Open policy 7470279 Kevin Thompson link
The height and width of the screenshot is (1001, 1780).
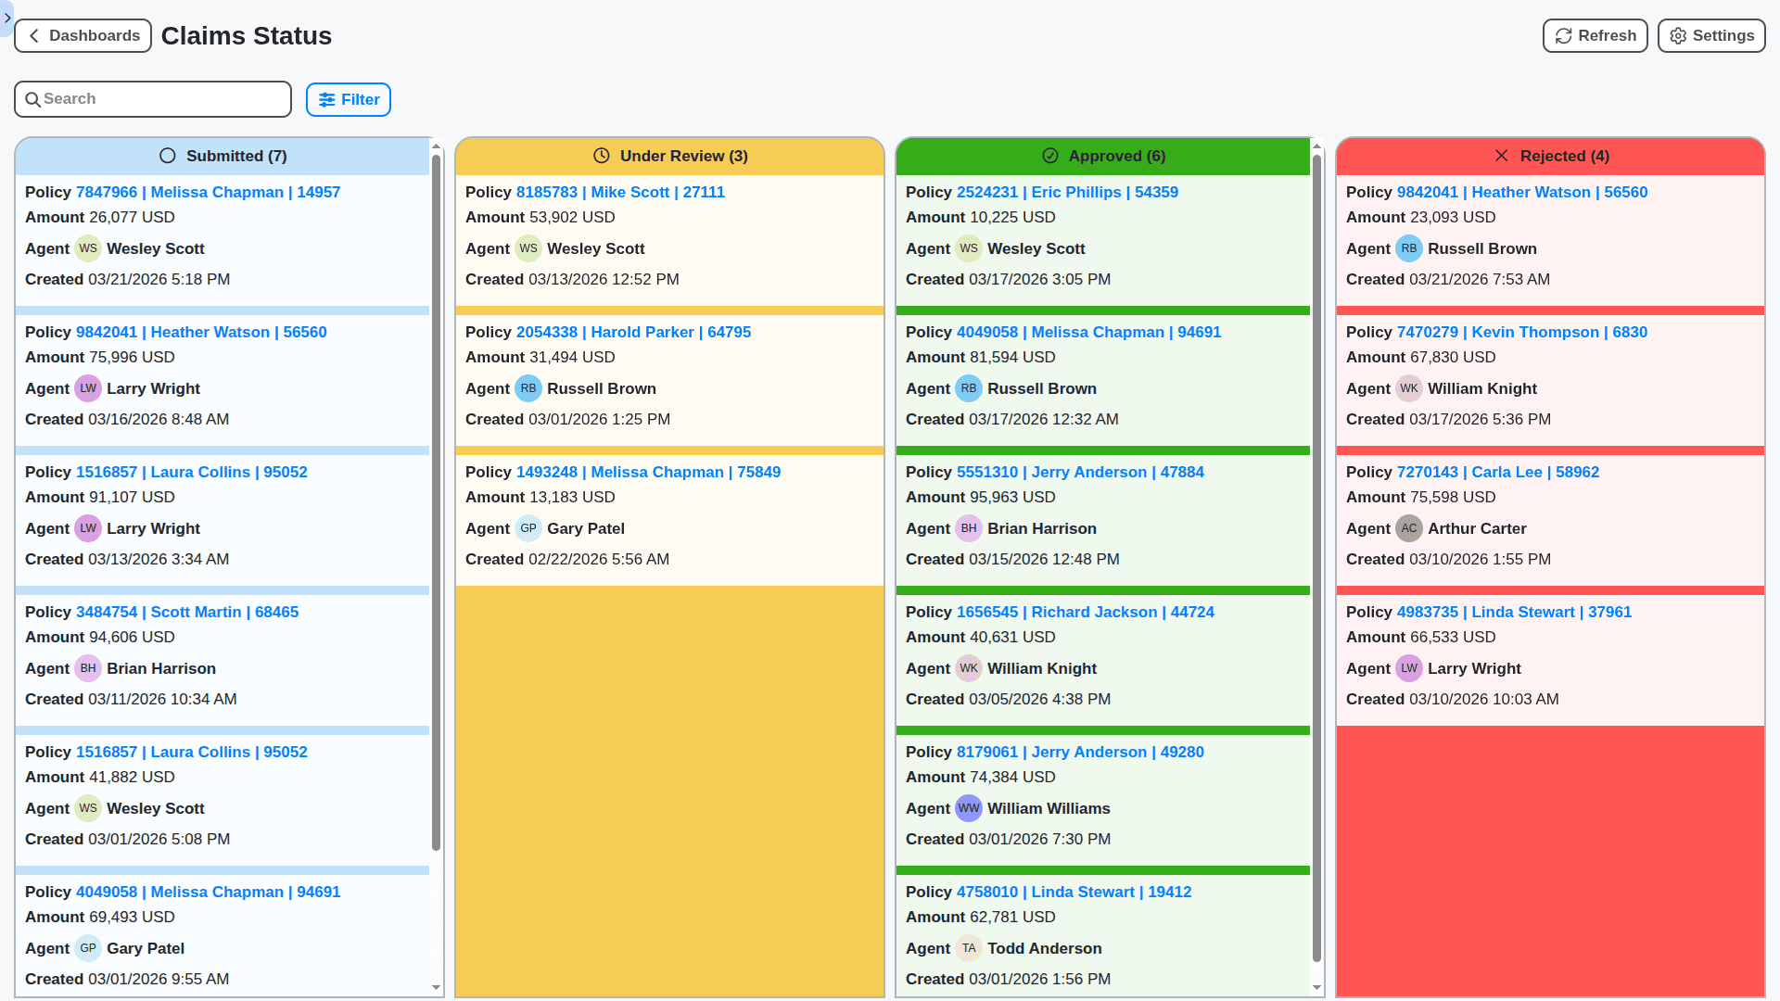(1521, 332)
